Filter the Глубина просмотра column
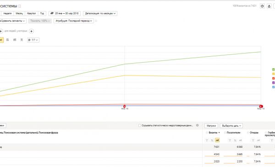 272,140
